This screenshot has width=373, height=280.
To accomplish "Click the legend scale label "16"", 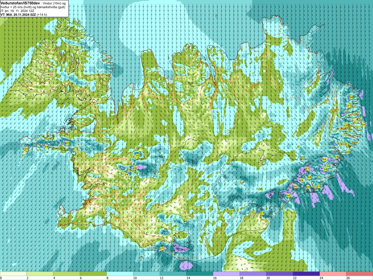I will coord(215,278).
